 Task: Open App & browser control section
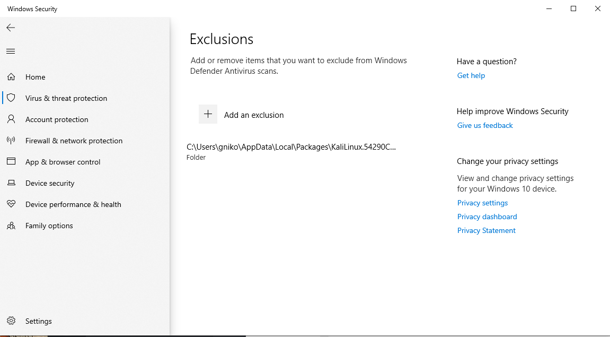63,162
